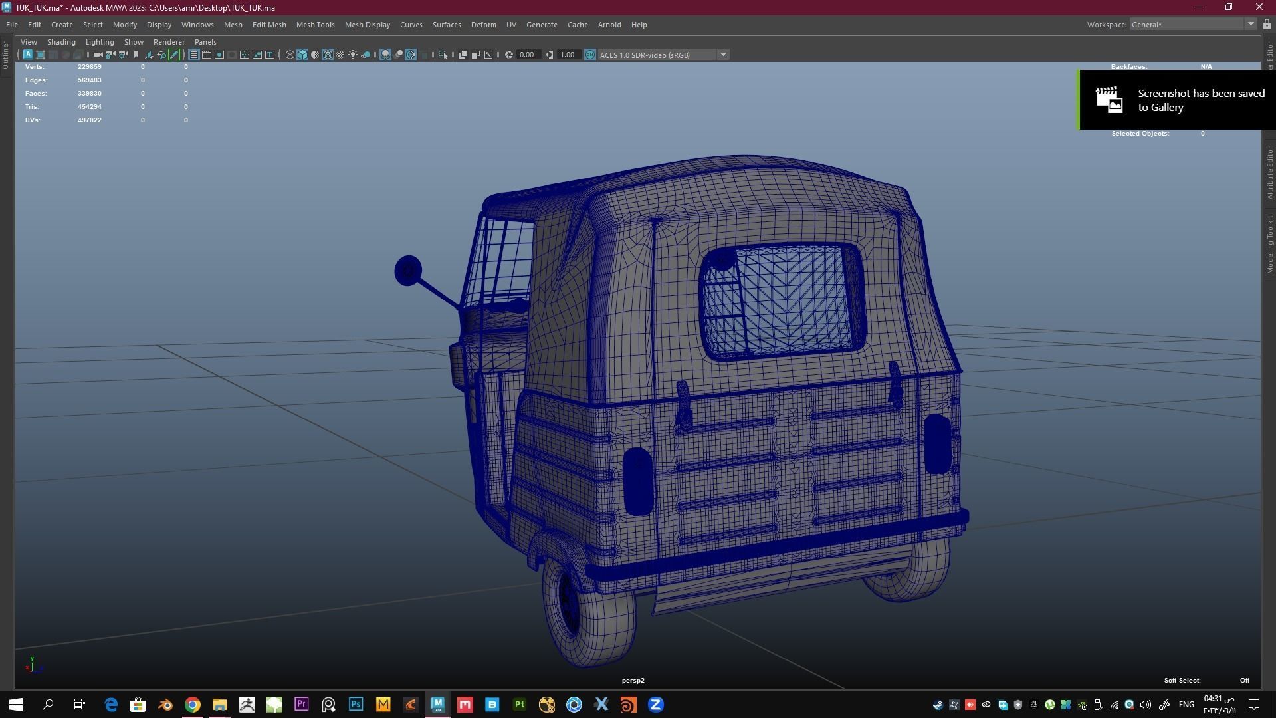Image resolution: width=1276 pixels, height=718 pixels.
Task: Open the panel Shading menu
Action: coord(61,42)
